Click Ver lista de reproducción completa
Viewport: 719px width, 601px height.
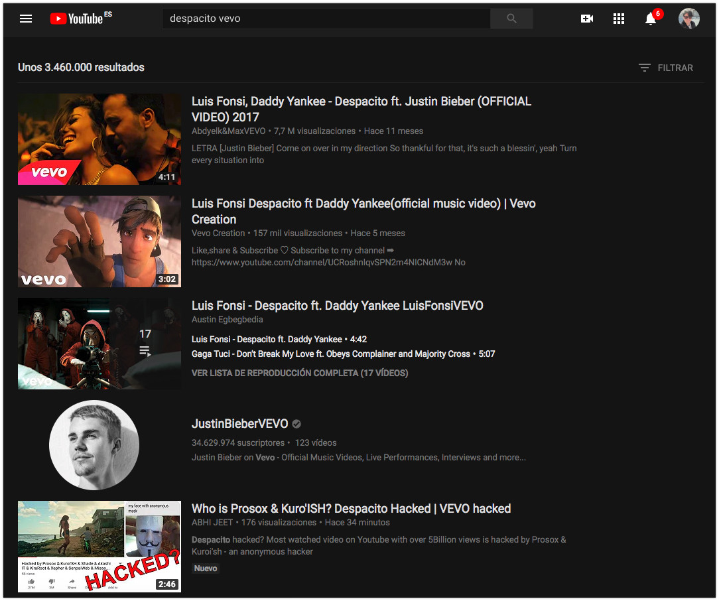(299, 373)
